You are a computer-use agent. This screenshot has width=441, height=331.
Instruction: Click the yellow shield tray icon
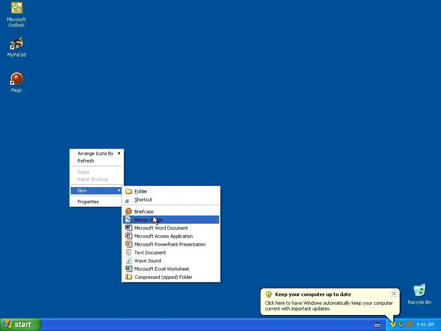click(393, 325)
